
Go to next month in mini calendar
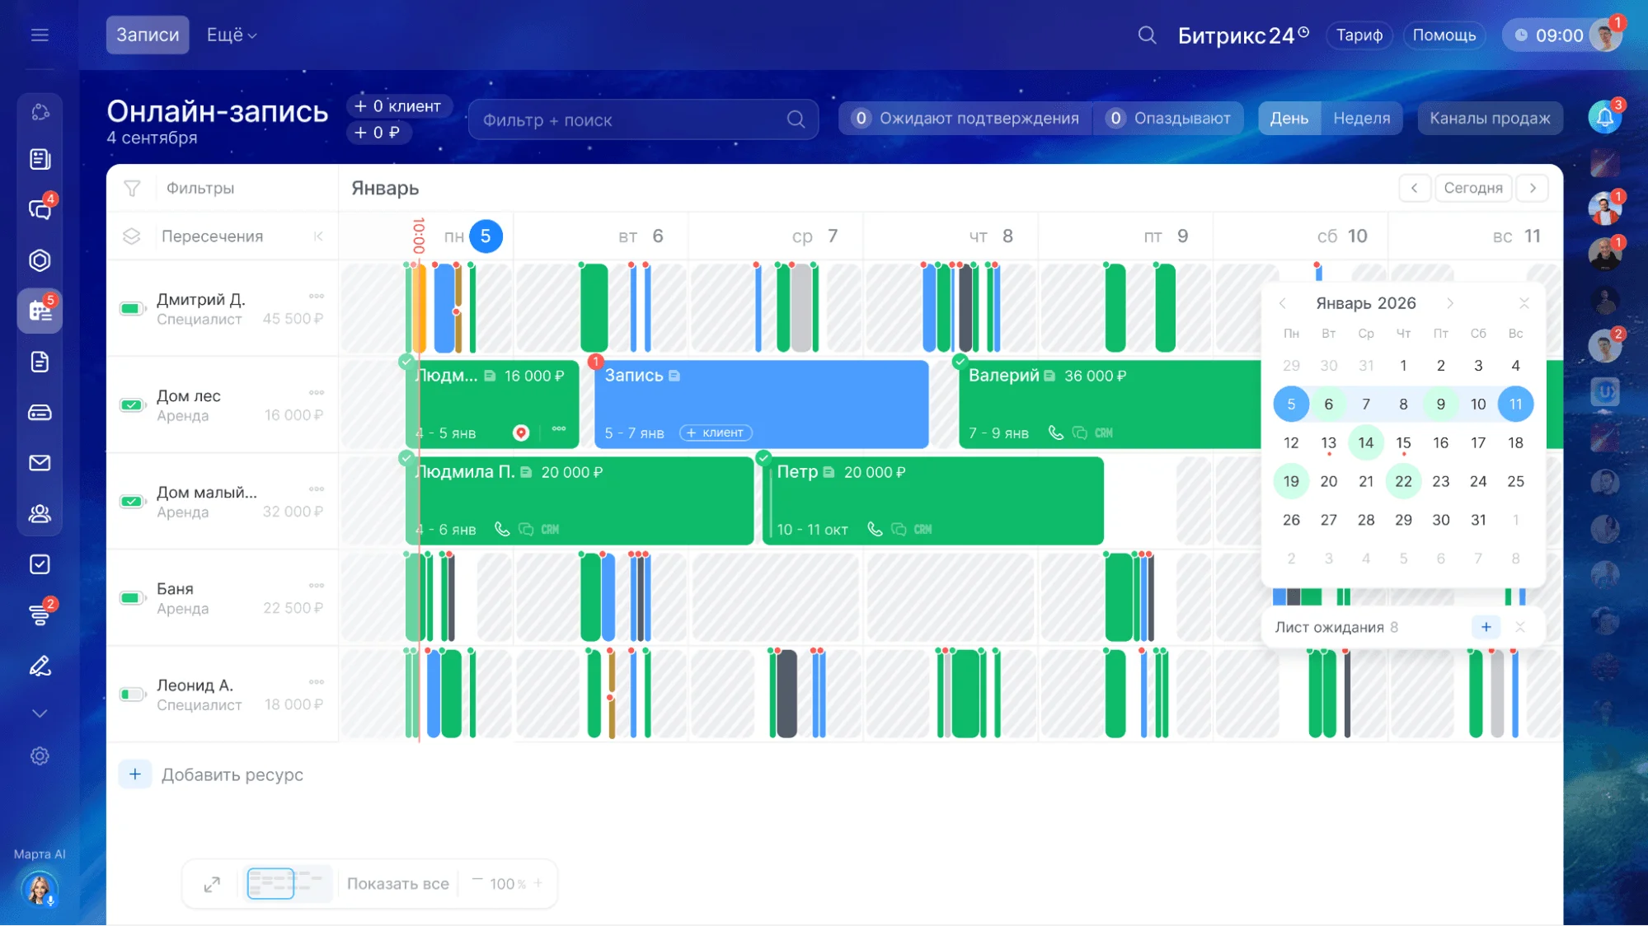(x=1450, y=303)
